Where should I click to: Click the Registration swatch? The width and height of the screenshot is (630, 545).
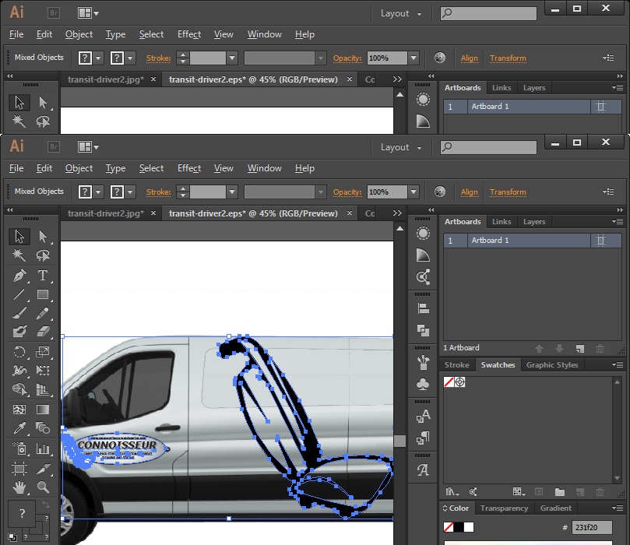point(459,382)
